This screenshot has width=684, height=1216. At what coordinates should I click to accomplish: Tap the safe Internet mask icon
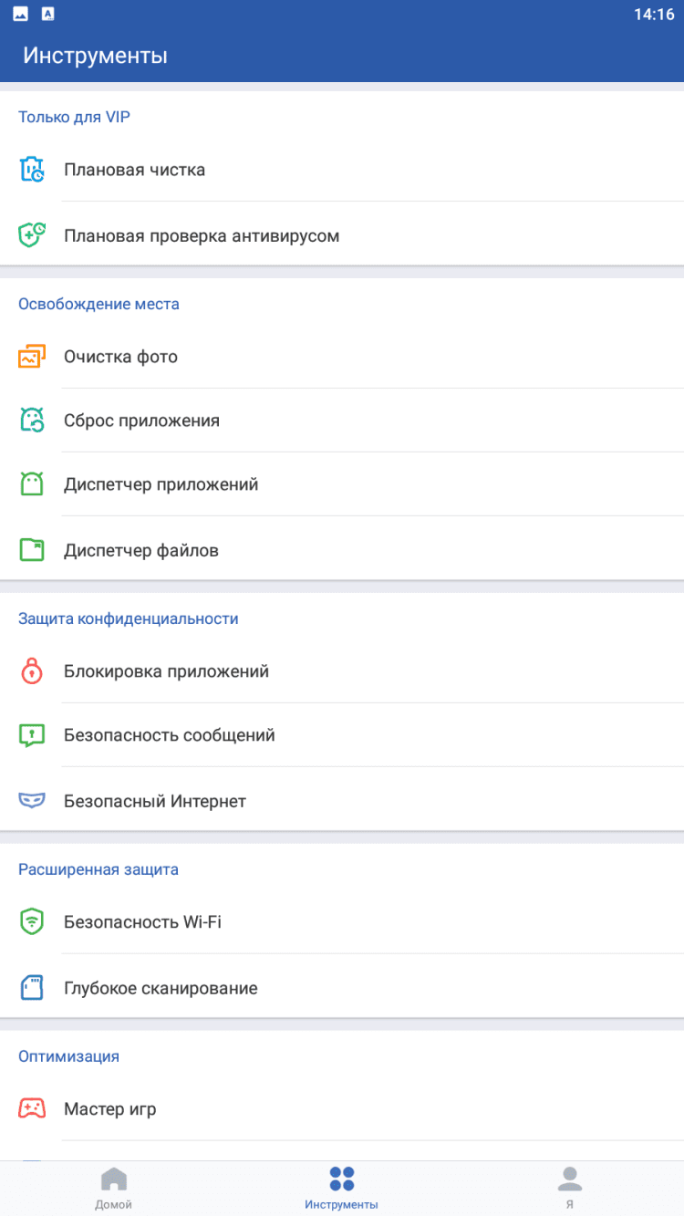coord(32,801)
